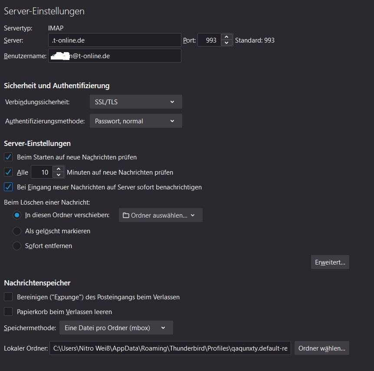Choose 'Sofort entfernen' radio option

coord(17,246)
